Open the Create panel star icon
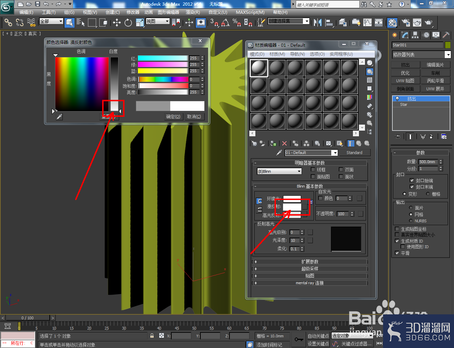Viewport: 454px width, 348px height. click(394, 35)
